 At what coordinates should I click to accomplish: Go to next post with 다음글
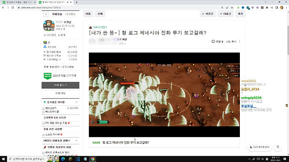[x=225, y=14]
